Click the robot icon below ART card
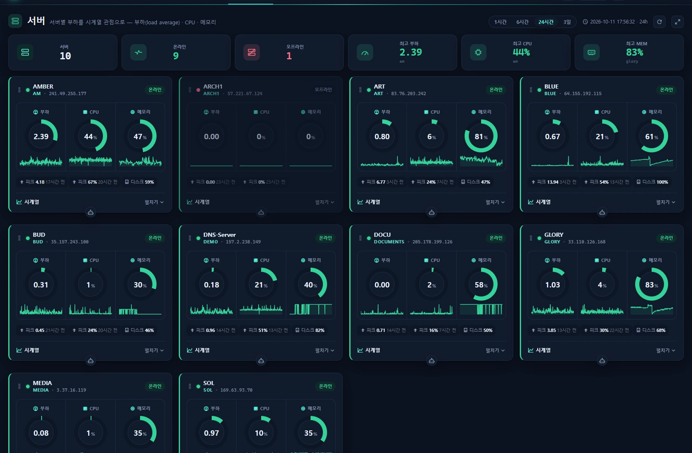Screen dimensions: 692x453 [x=432, y=212]
